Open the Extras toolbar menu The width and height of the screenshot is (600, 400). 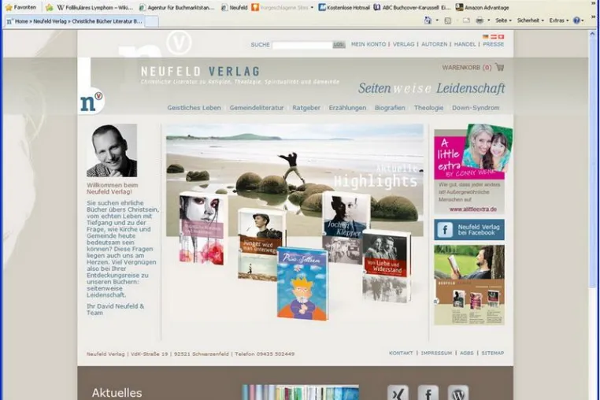tap(559, 20)
